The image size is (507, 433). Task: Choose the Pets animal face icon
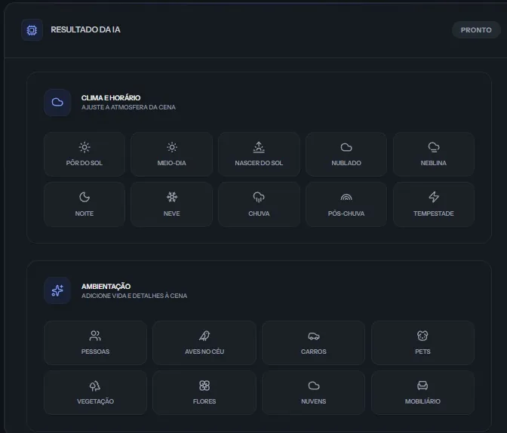click(x=422, y=336)
